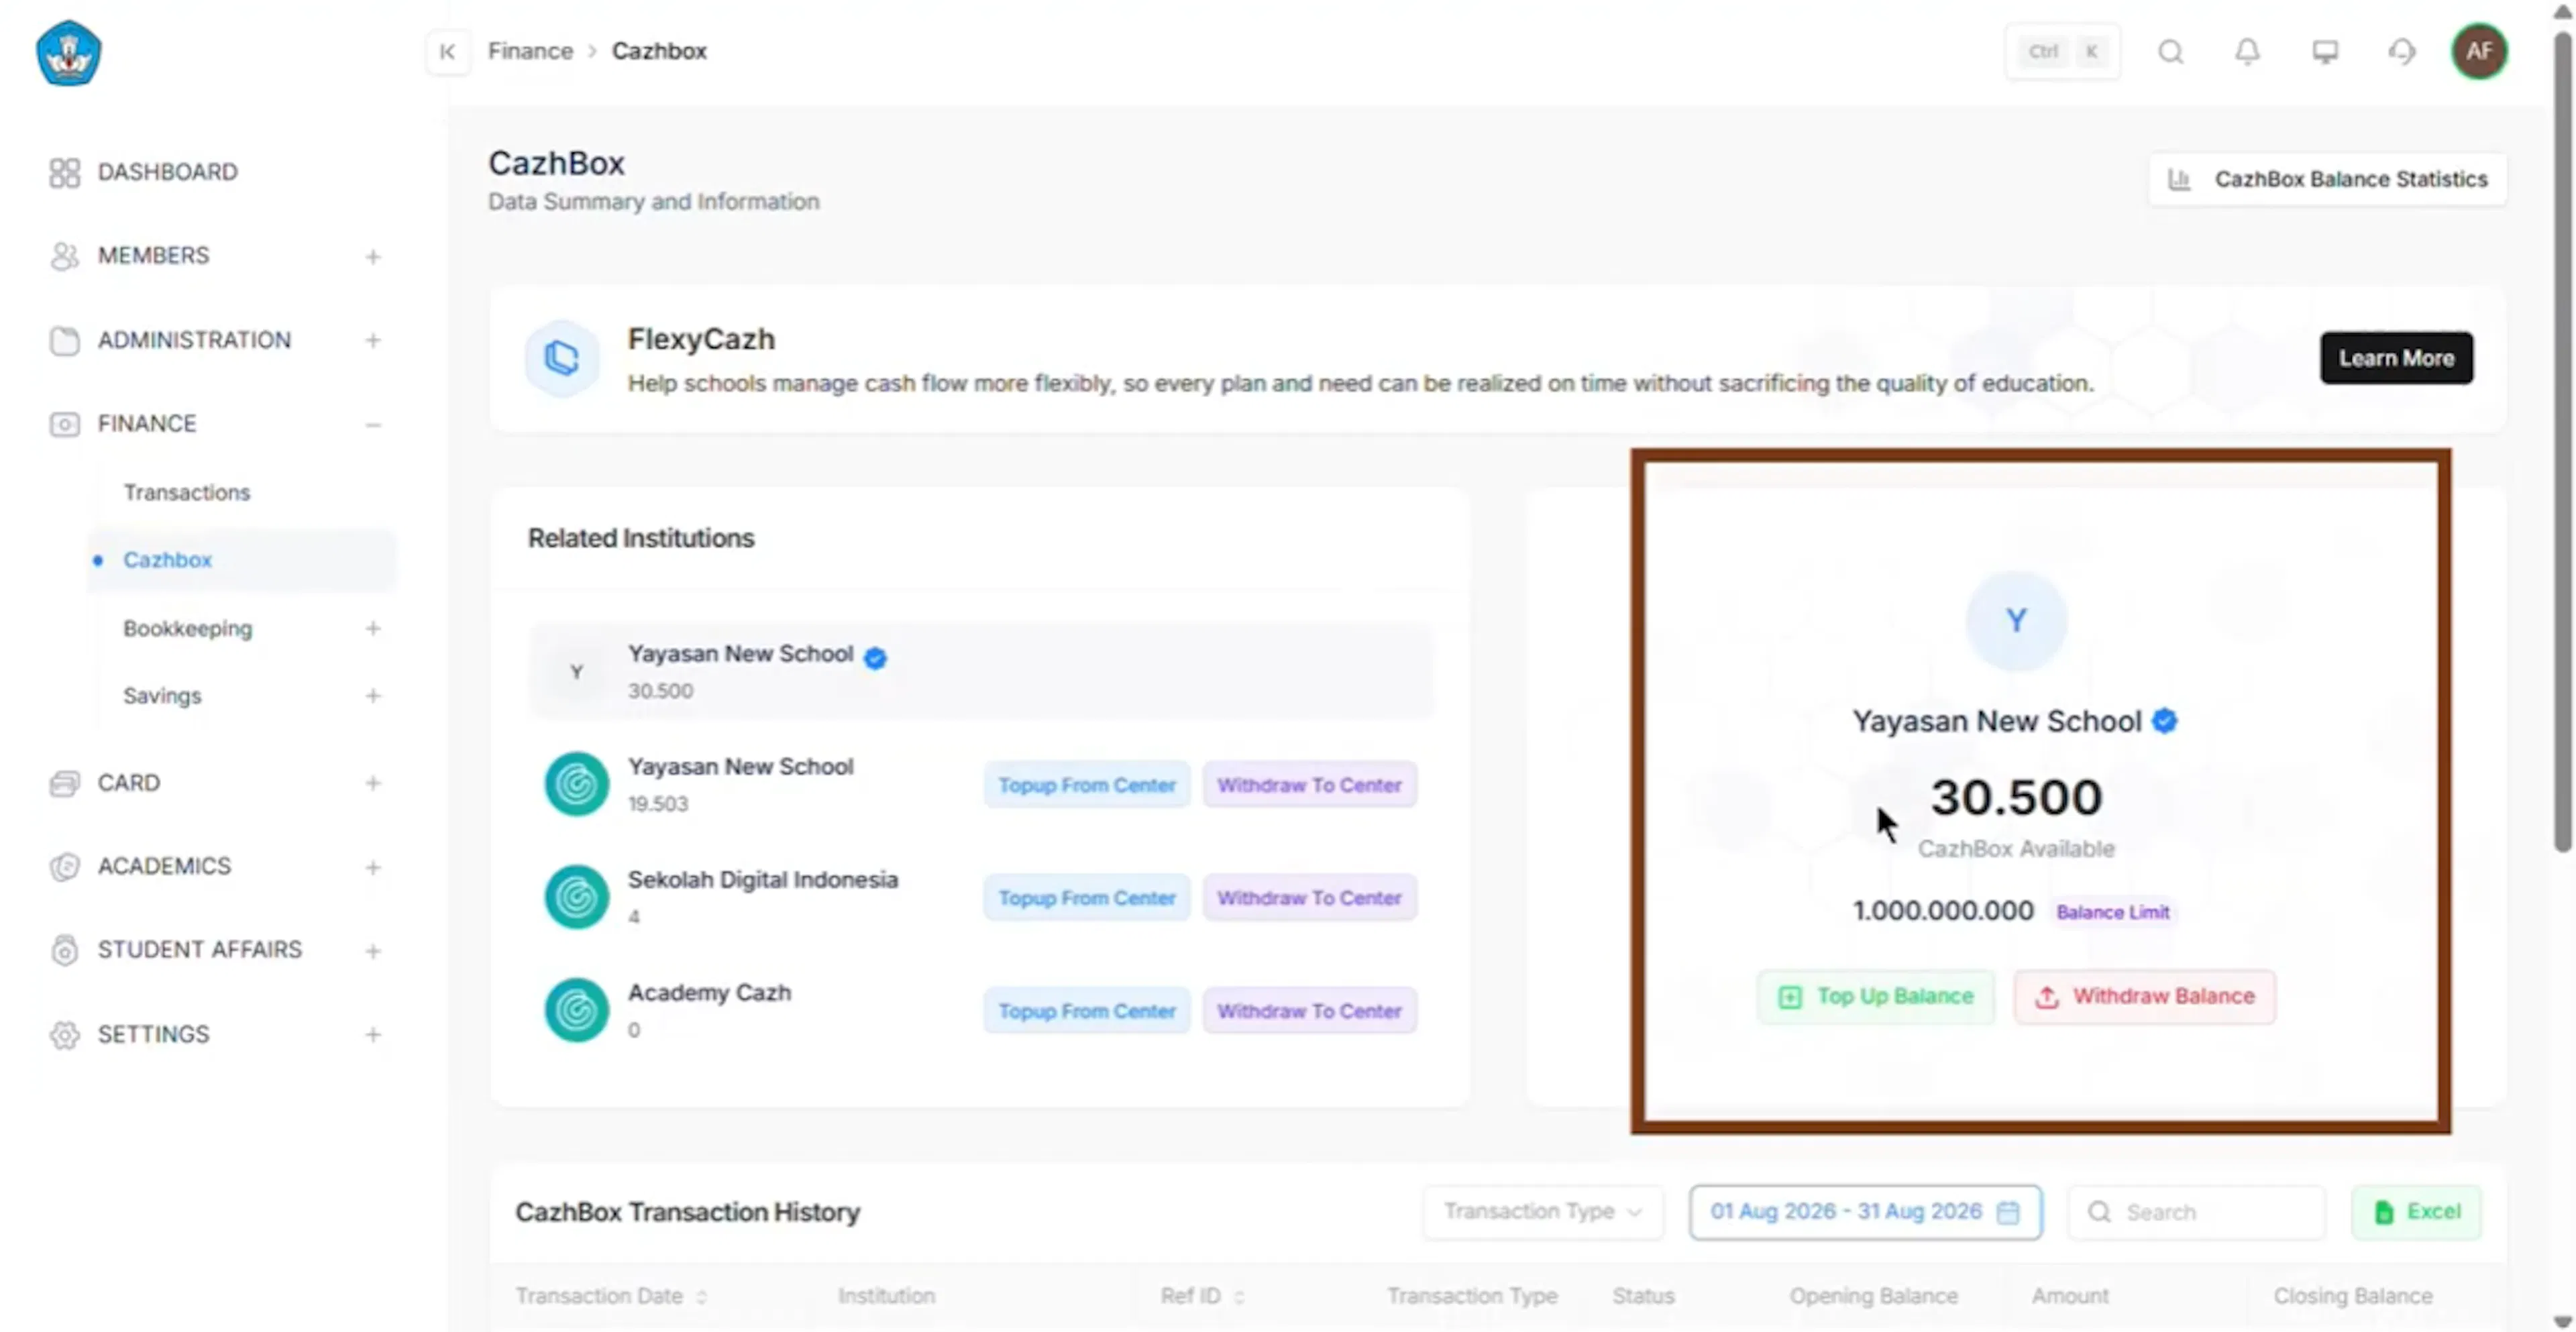Go to Transactions in Finance menu
This screenshot has height=1332, width=2576.
pos(186,492)
